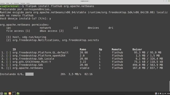Click the '167,0 MB / 837,7 MB' value

pyautogui.click(x=148, y=68)
